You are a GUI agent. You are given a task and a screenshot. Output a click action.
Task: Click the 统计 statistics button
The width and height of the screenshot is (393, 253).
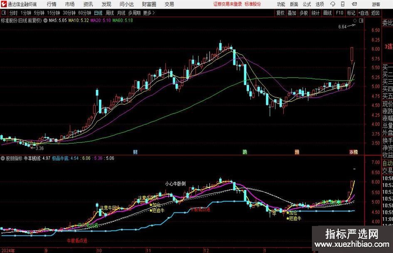(x=316, y=13)
